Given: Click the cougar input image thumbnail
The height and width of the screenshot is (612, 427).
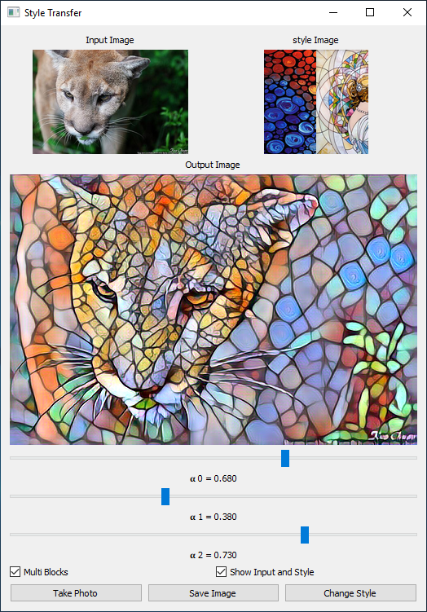Looking at the screenshot, I should (x=110, y=102).
